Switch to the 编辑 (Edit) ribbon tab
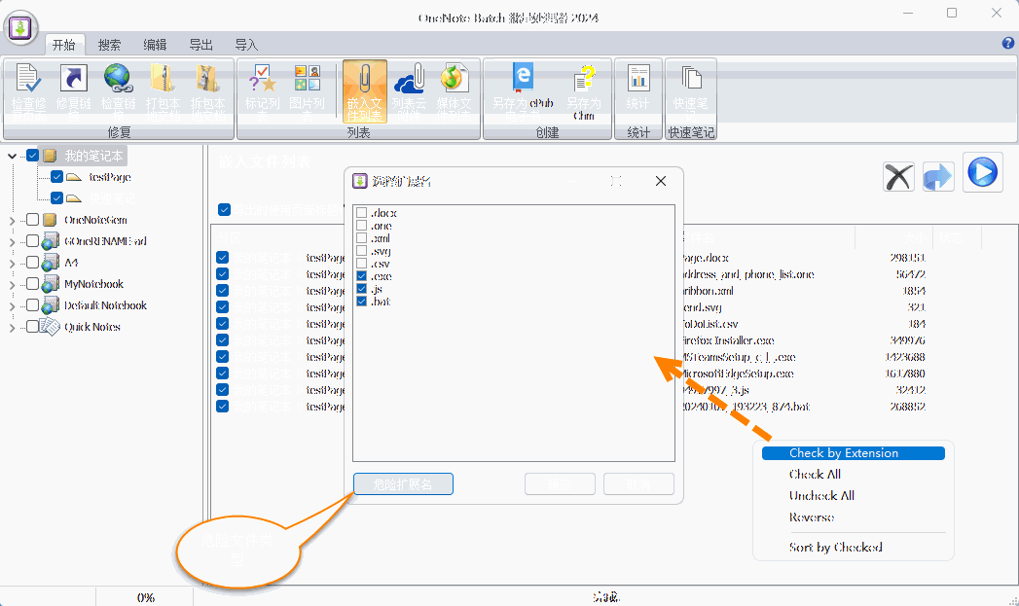Viewport: 1019px width, 606px height. [155, 45]
